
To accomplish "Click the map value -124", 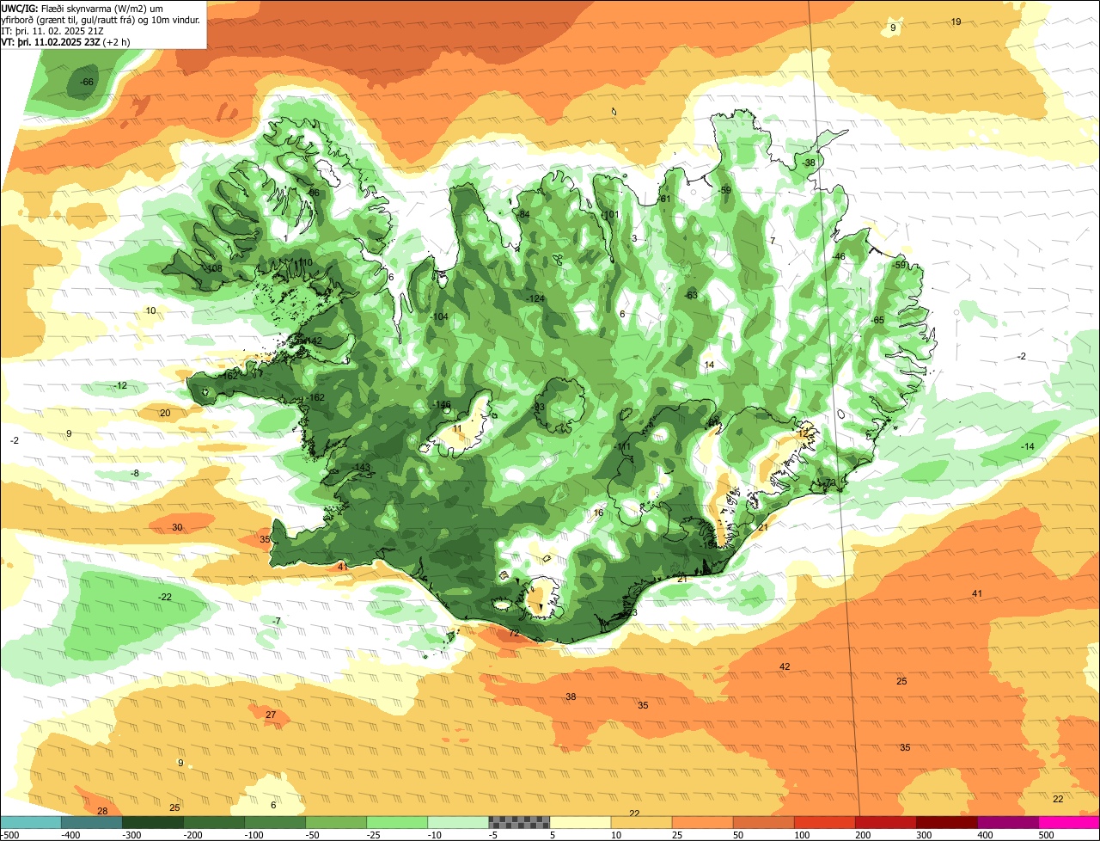I will [x=535, y=298].
